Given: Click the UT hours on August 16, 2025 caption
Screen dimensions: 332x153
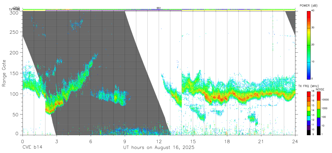Looking at the screenshot, I should click(159, 148).
